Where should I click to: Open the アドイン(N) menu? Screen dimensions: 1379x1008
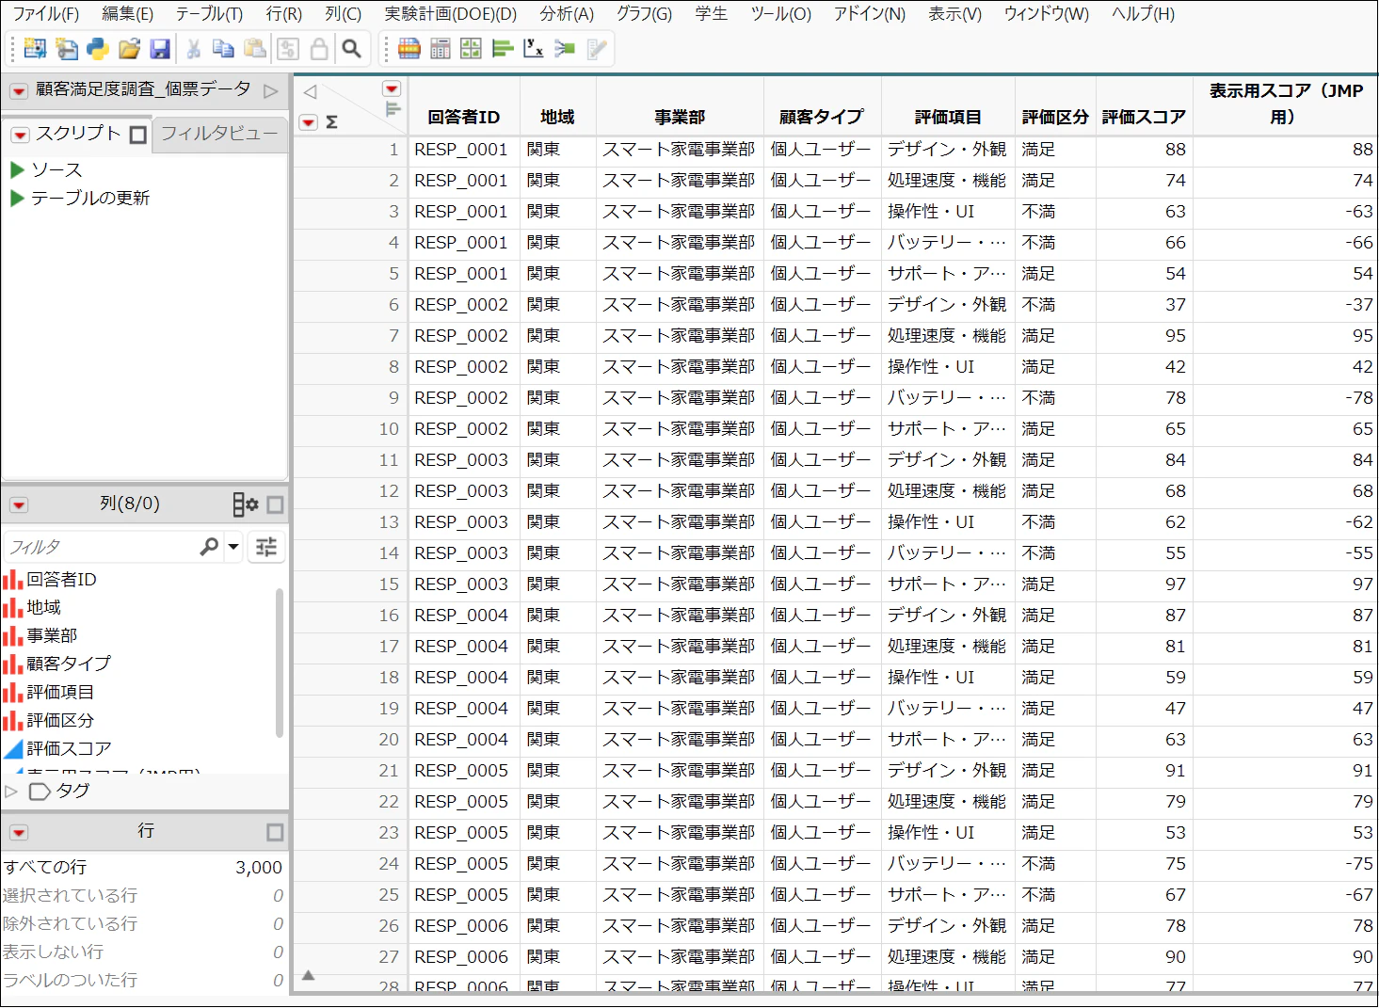point(869,14)
